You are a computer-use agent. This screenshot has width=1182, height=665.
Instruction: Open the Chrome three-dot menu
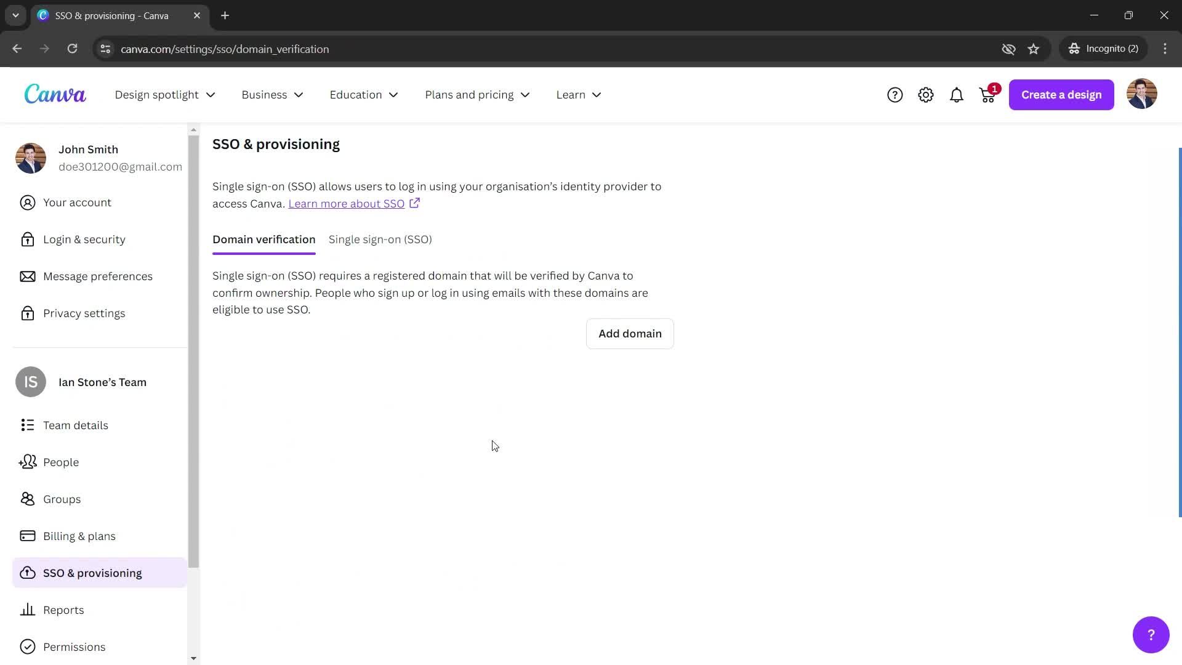pyautogui.click(x=1165, y=49)
